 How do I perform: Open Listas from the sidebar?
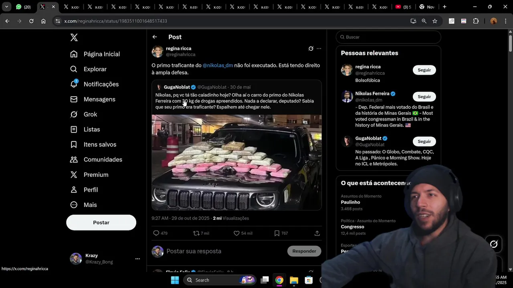point(85,130)
